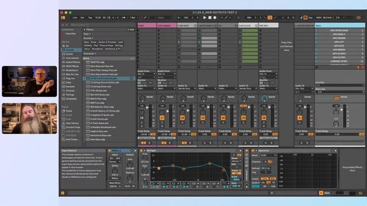Filter sounds by the Guitar & Plucked tag
367x206 pixels.
107,42
